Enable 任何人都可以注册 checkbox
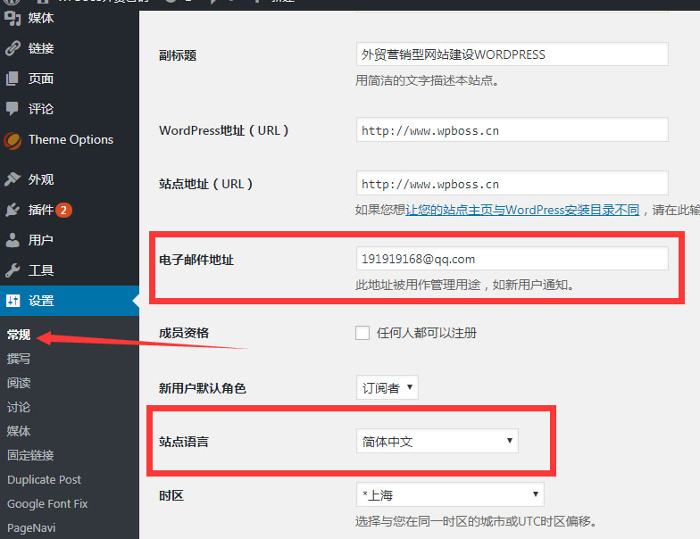The image size is (700, 539). click(362, 333)
